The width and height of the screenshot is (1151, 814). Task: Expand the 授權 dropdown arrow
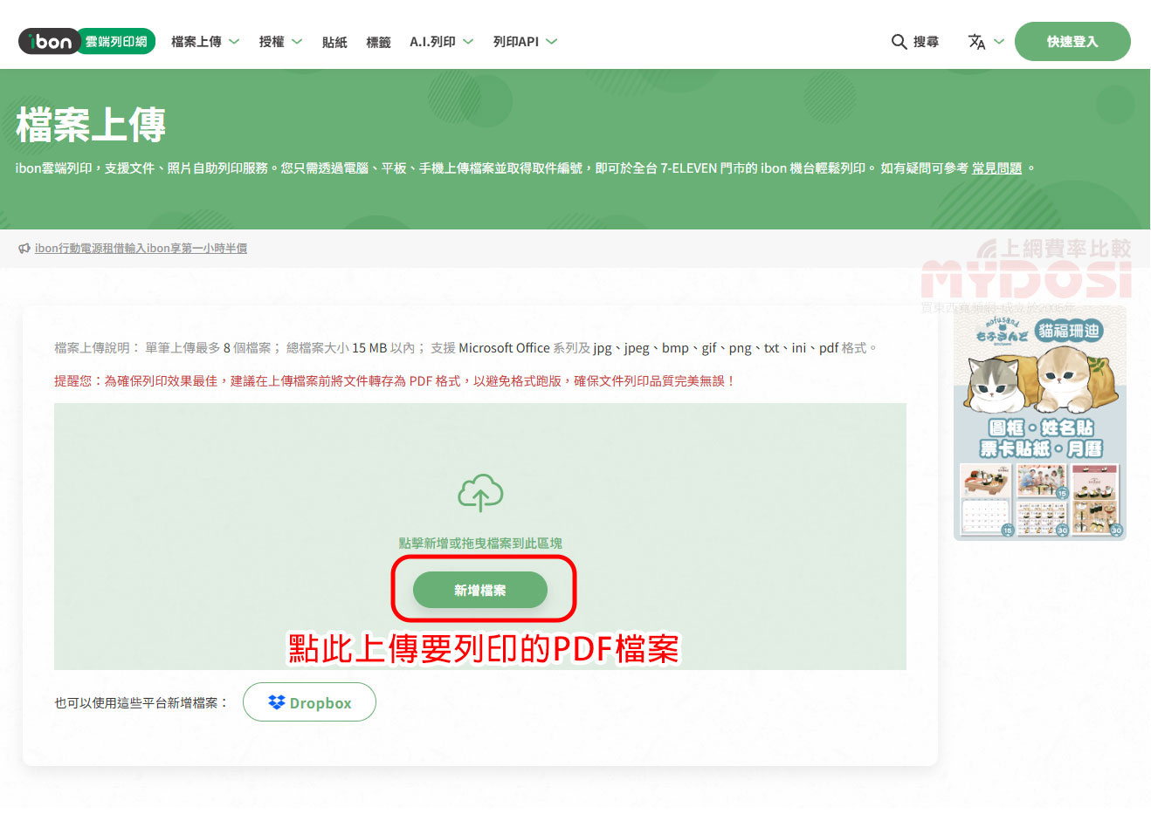tap(297, 42)
